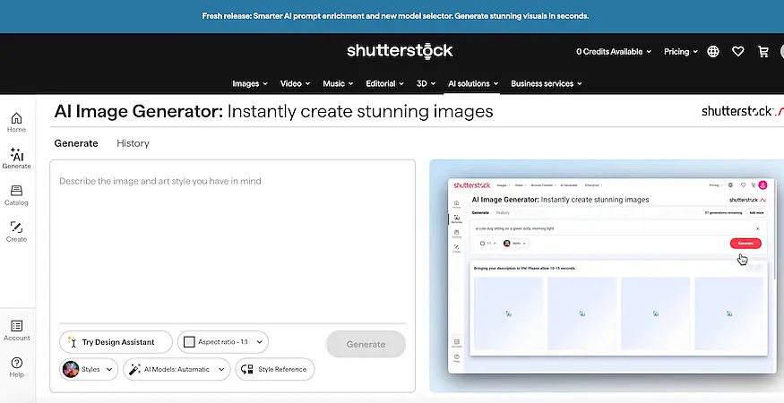Click the disabled Generate button
Viewport: 784px width, 403px height.
pos(366,344)
